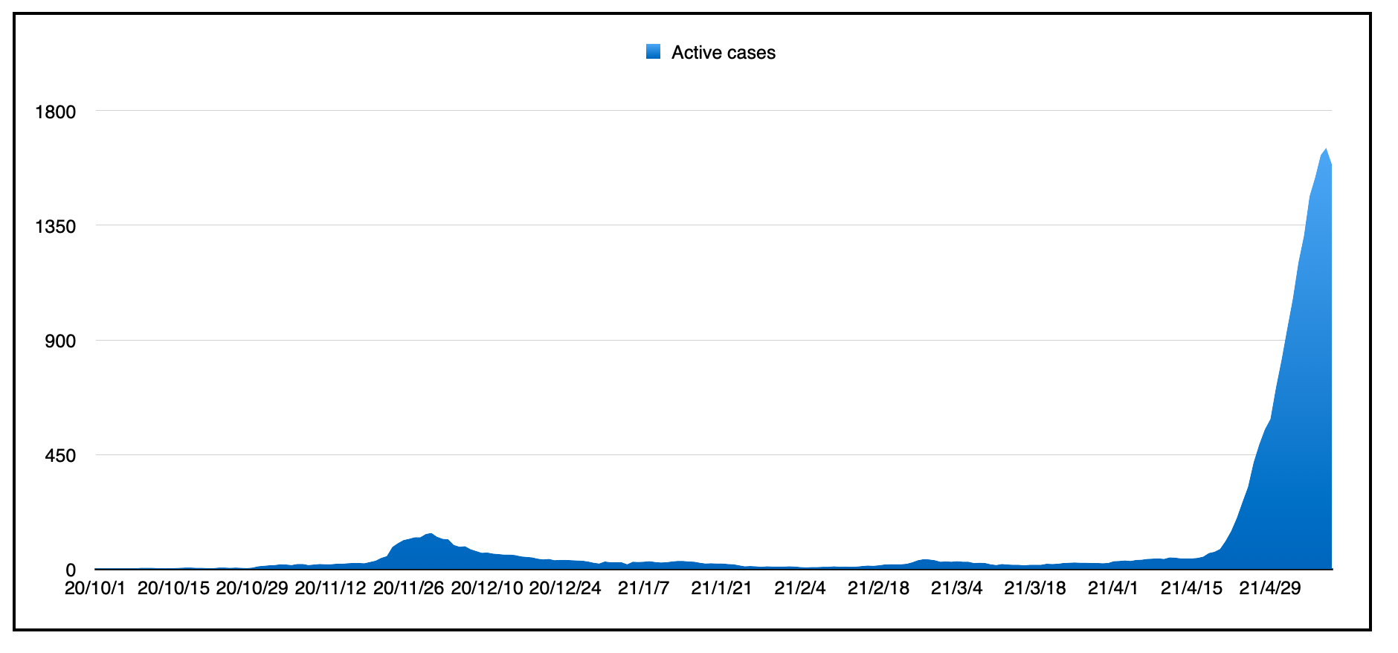Viewport: 1398px width, 653px height.
Task: Click the blue Active cases legend swatch
Action: coord(653,52)
